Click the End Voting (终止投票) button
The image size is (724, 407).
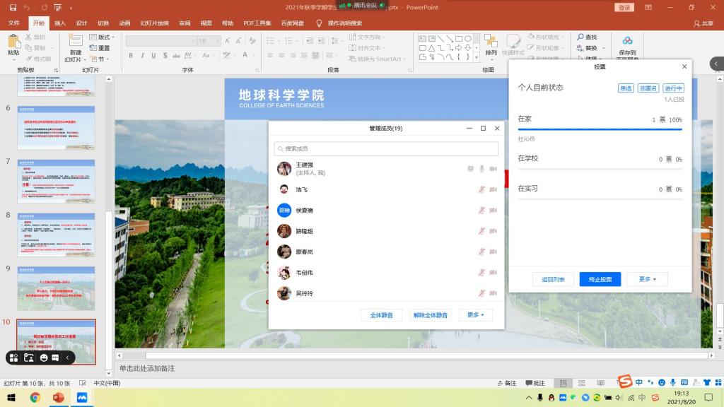pyautogui.click(x=600, y=279)
